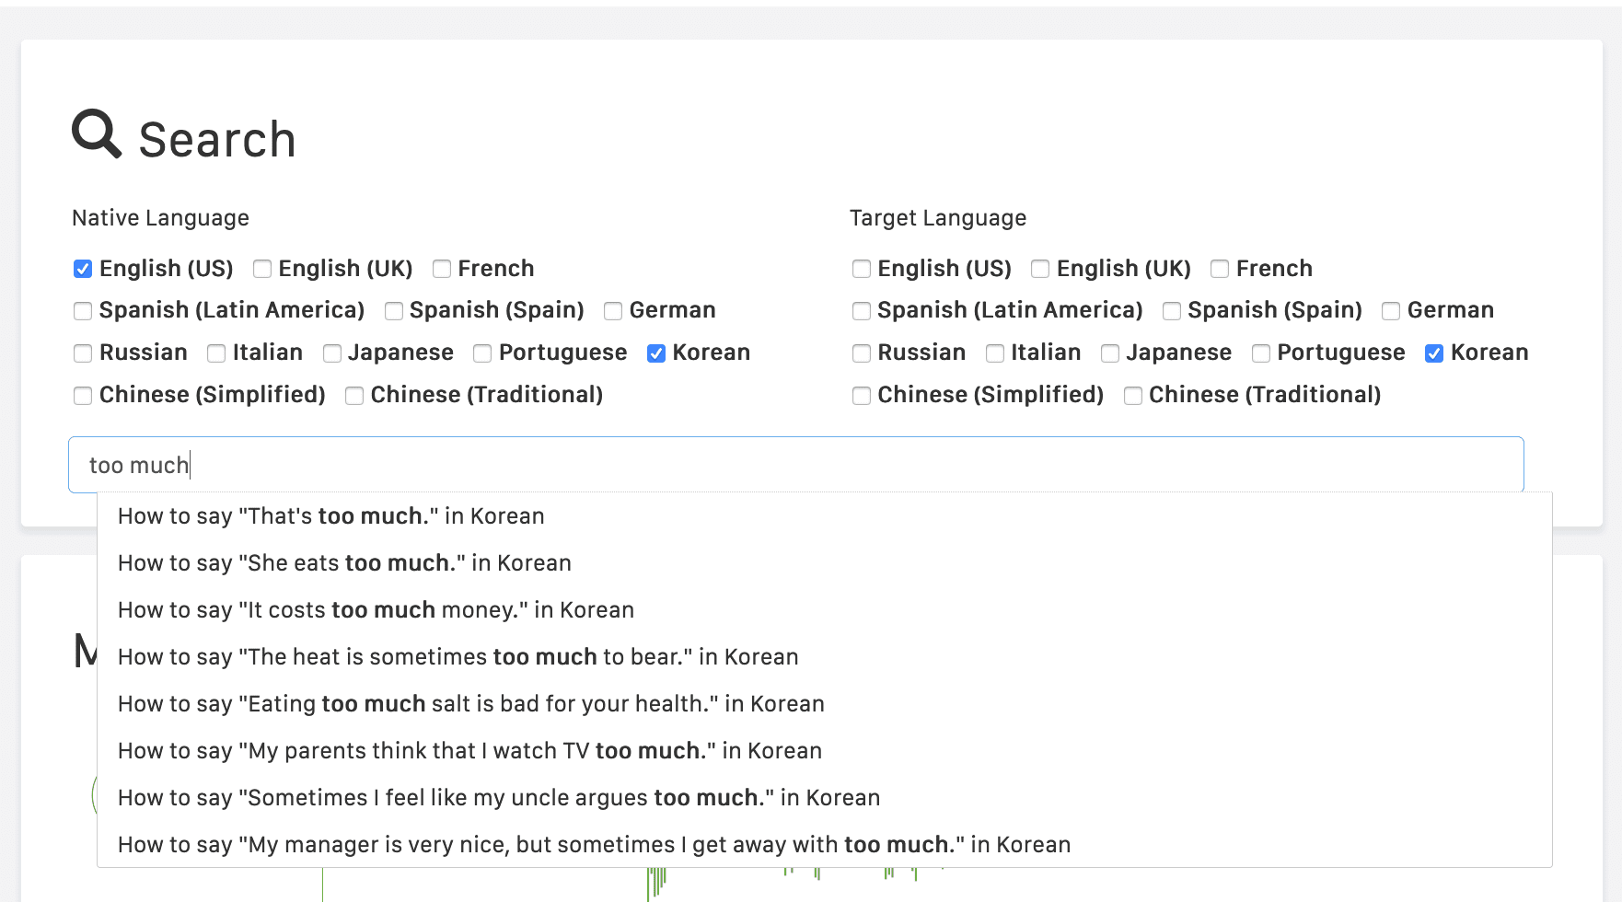Enable Spanish (Latin America) native language
Image resolution: width=1622 pixels, height=902 pixels.
(83, 311)
